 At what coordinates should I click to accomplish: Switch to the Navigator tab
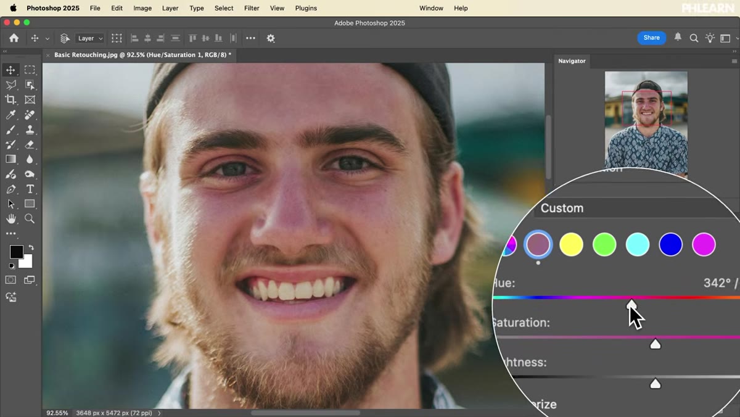coord(572,61)
